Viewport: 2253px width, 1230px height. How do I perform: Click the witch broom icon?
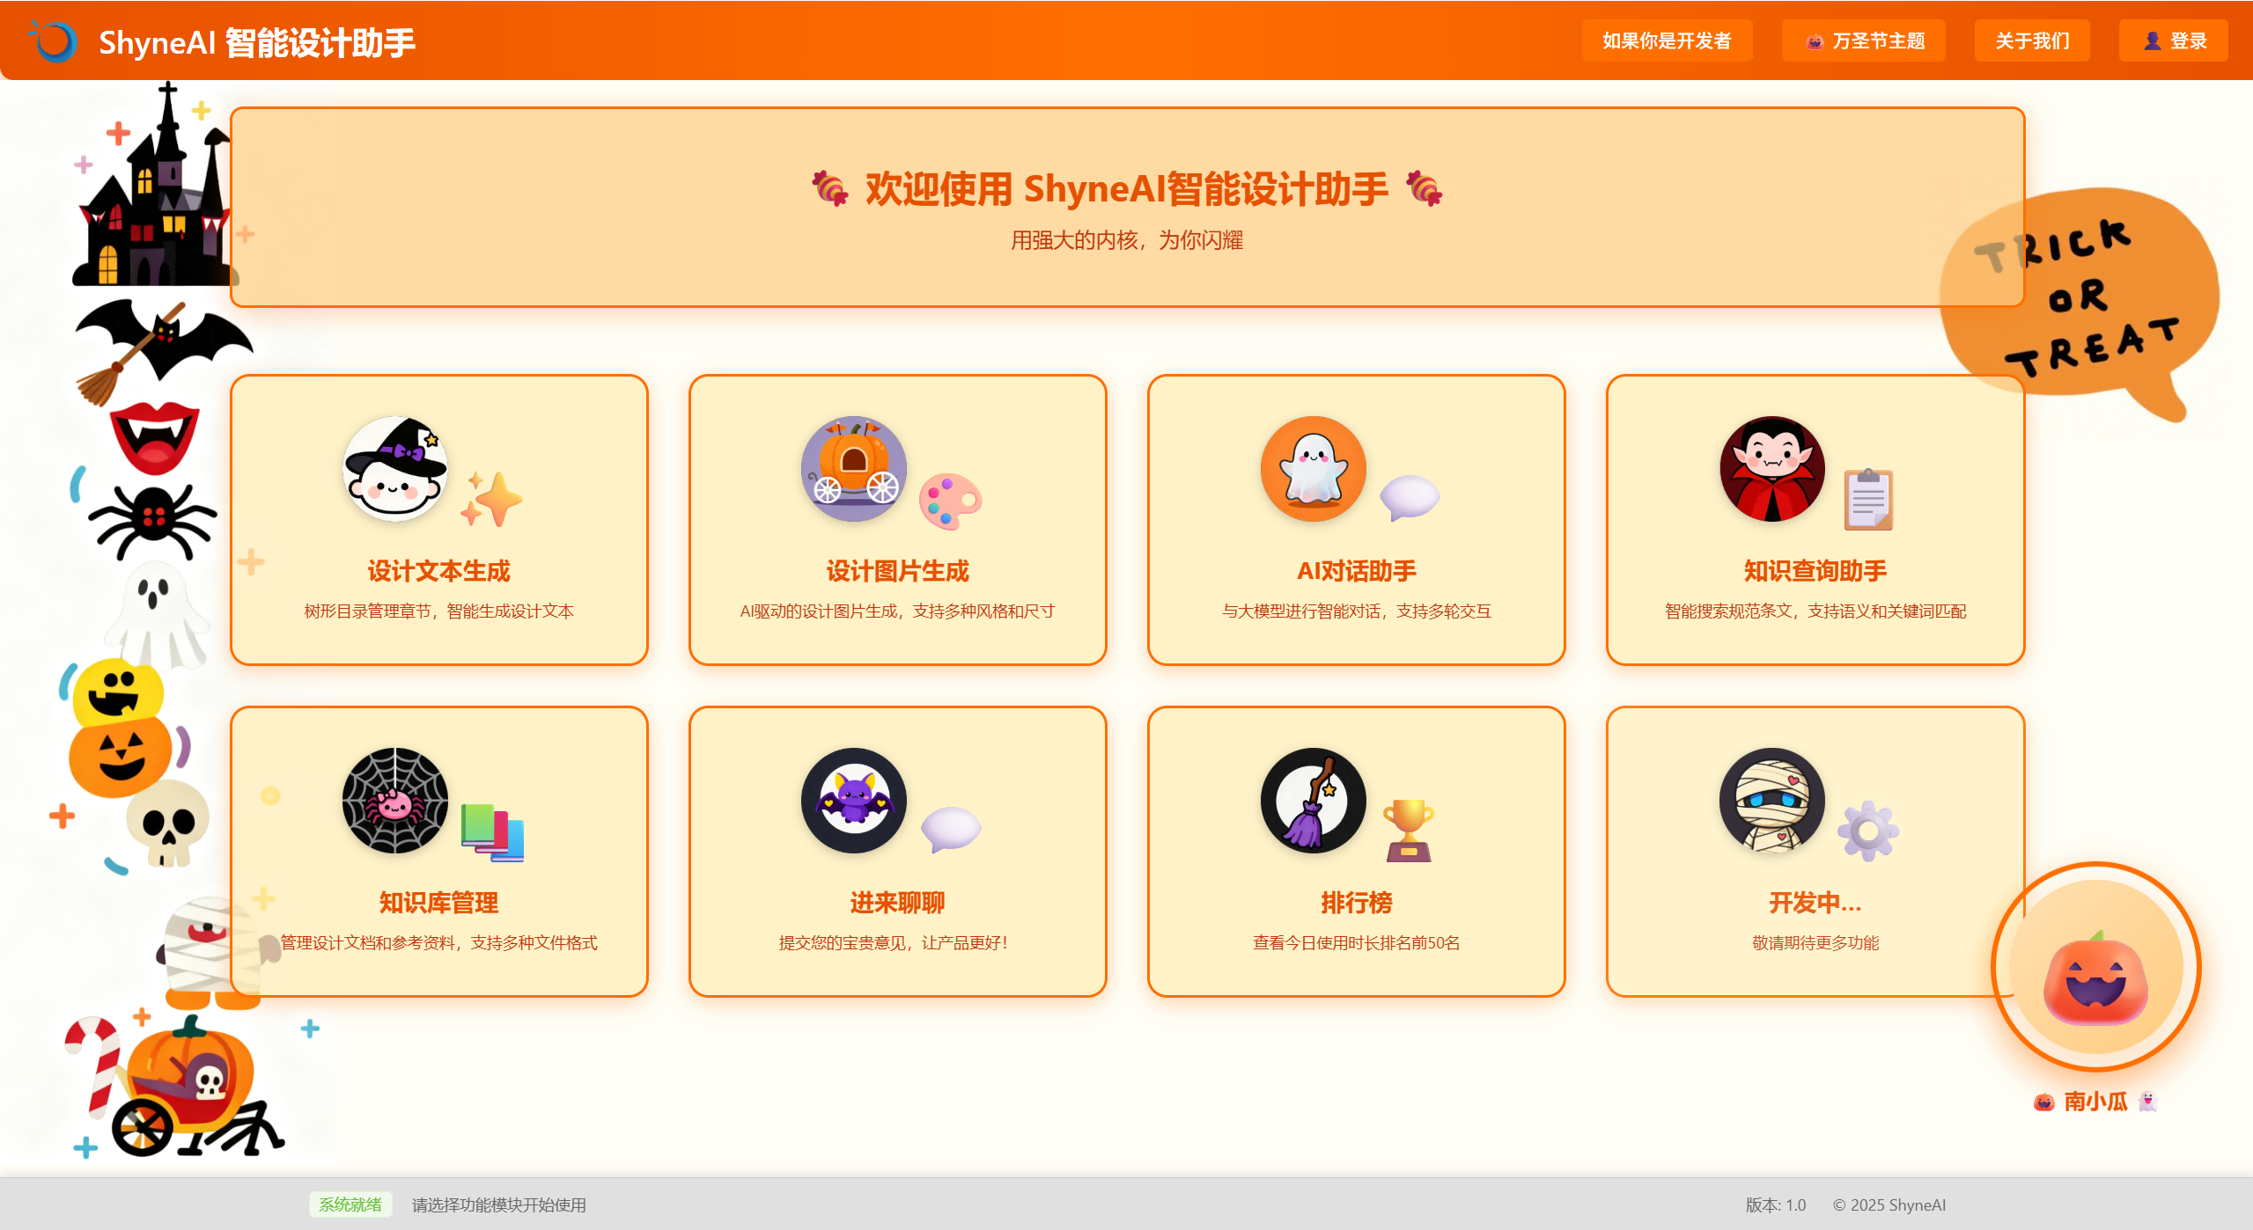tap(1313, 801)
